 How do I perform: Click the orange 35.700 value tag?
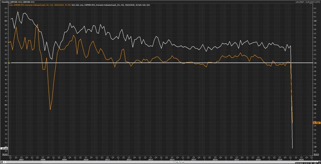tap(316, 123)
